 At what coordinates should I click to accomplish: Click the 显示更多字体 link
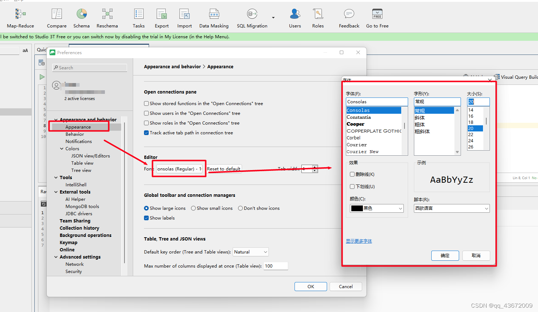click(x=359, y=241)
